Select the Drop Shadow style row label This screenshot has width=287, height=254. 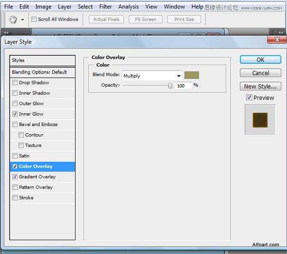tap(34, 83)
